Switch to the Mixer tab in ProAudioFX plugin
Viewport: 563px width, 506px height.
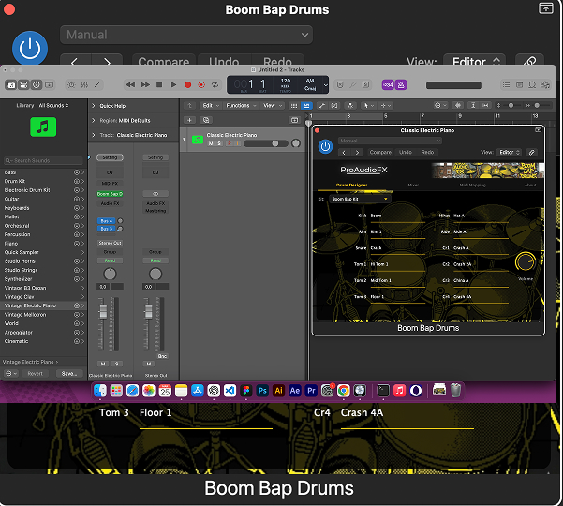coord(413,185)
